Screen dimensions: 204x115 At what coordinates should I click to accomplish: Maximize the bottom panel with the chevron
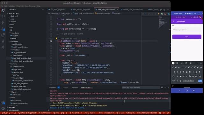(x=165, y=88)
